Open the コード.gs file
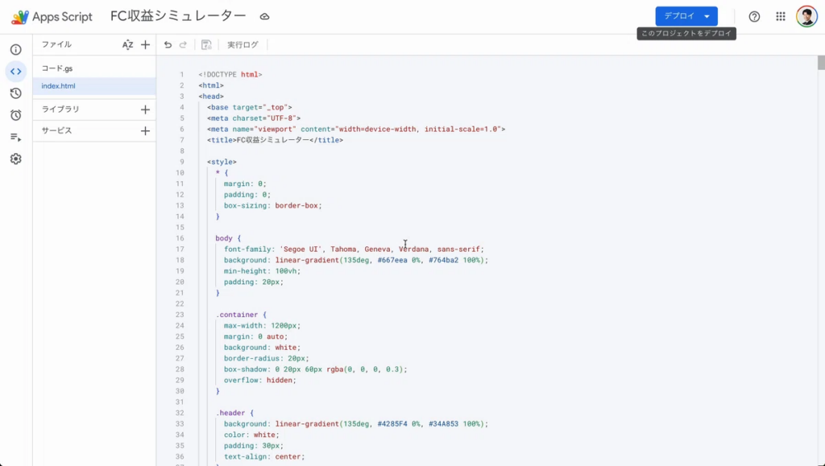The height and width of the screenshot is (466, 825). click(x=57, y=68)
